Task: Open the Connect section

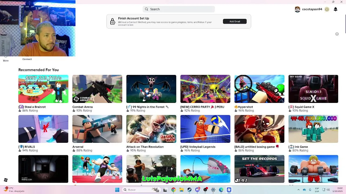Action: coord(27,59)
